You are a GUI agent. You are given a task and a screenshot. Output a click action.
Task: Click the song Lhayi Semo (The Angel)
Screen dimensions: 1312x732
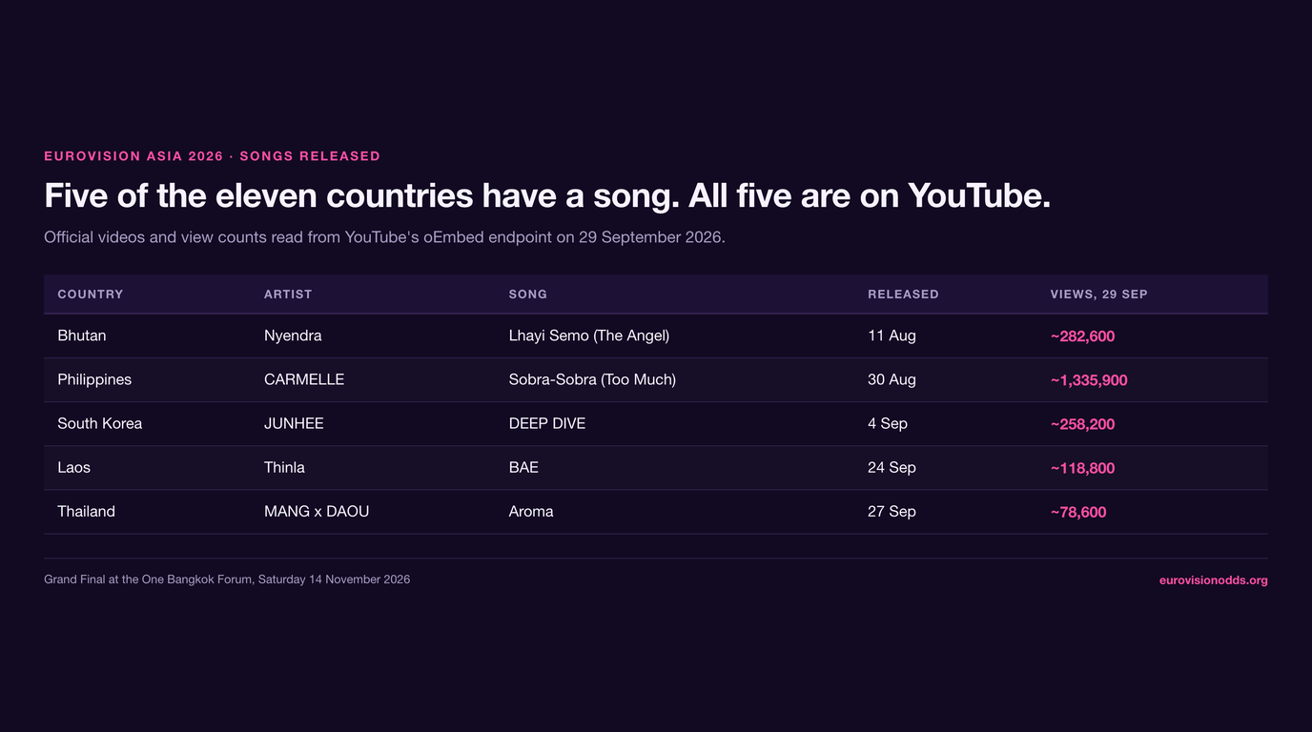click(x=589, y=335)
